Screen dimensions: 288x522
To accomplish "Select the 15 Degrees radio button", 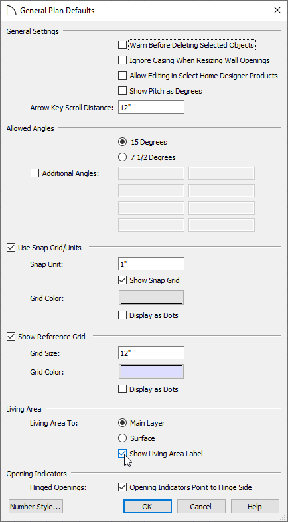I will [122, 142].
